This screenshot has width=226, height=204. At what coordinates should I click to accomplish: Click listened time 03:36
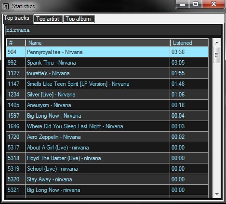click(x=178, y=52)
